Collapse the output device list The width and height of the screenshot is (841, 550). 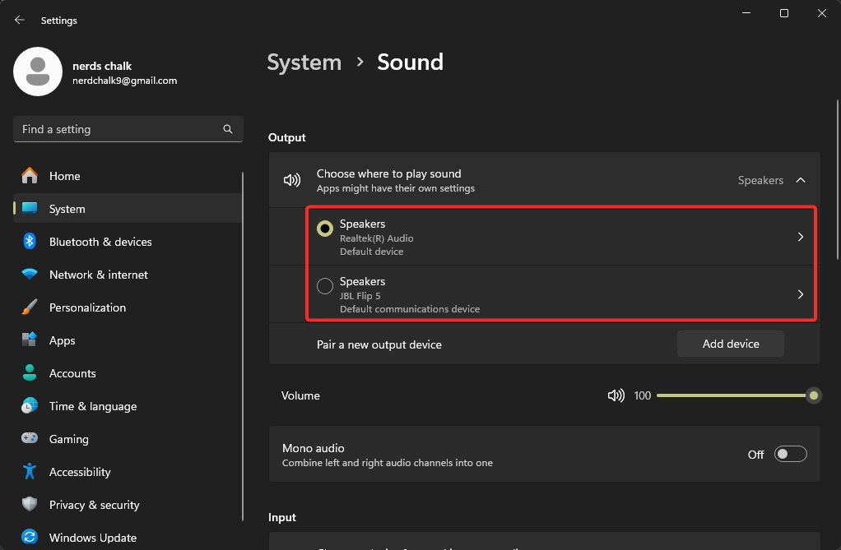pos(801,179)
